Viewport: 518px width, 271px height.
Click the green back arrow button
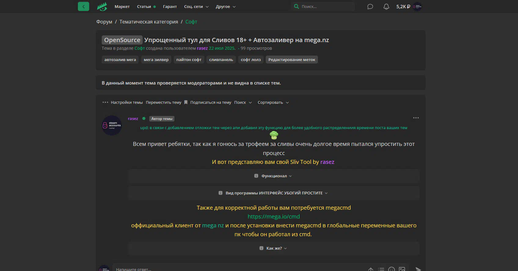tap(83, 6)
